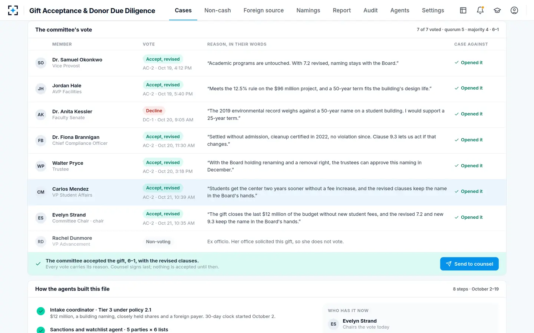Send the accepted gift to counsel
Viewport: 534px width, 333px height.
point(469,264)
